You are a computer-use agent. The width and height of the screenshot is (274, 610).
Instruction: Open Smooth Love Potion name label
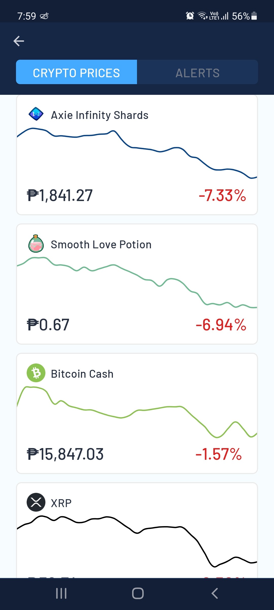[101, 245]
